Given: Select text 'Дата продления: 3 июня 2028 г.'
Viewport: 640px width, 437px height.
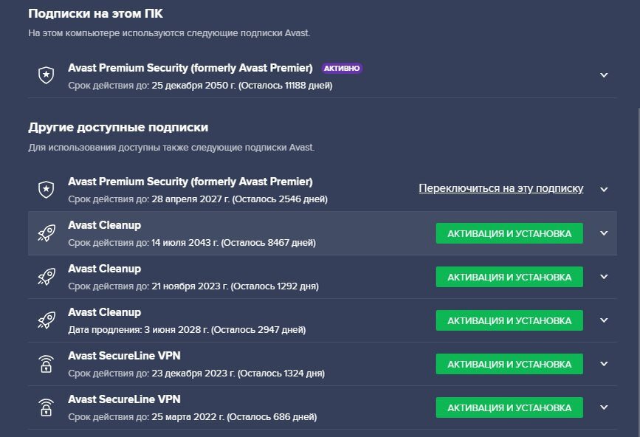Looking at the screenshot, I should coord(138,330).
